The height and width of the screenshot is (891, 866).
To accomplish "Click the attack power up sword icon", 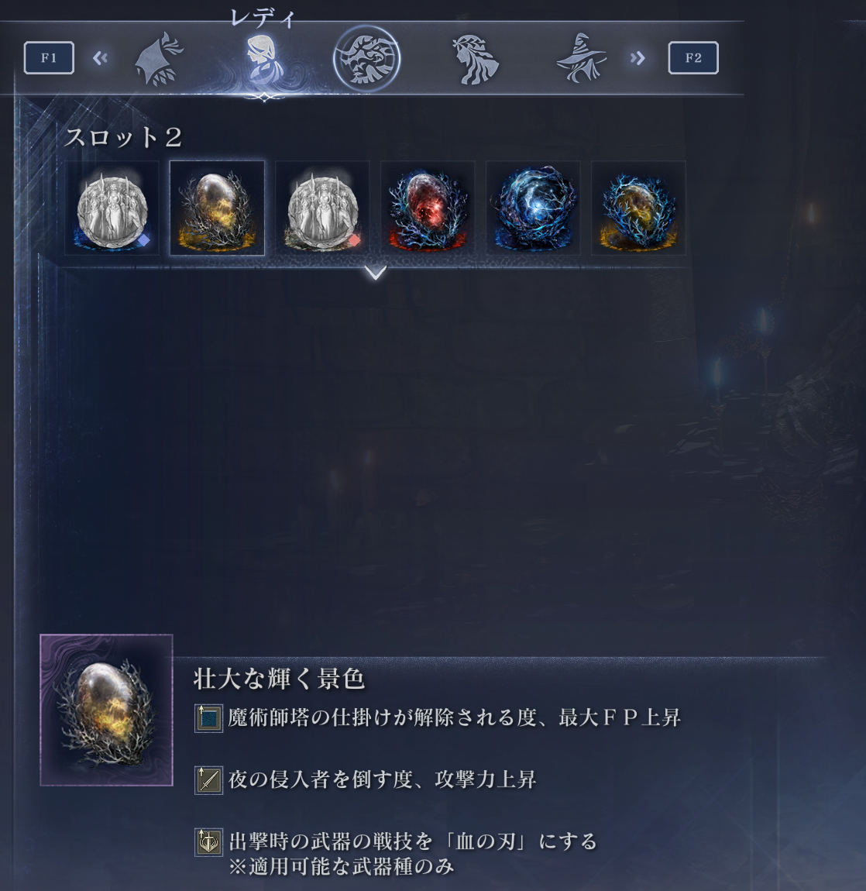I will 208,779.
